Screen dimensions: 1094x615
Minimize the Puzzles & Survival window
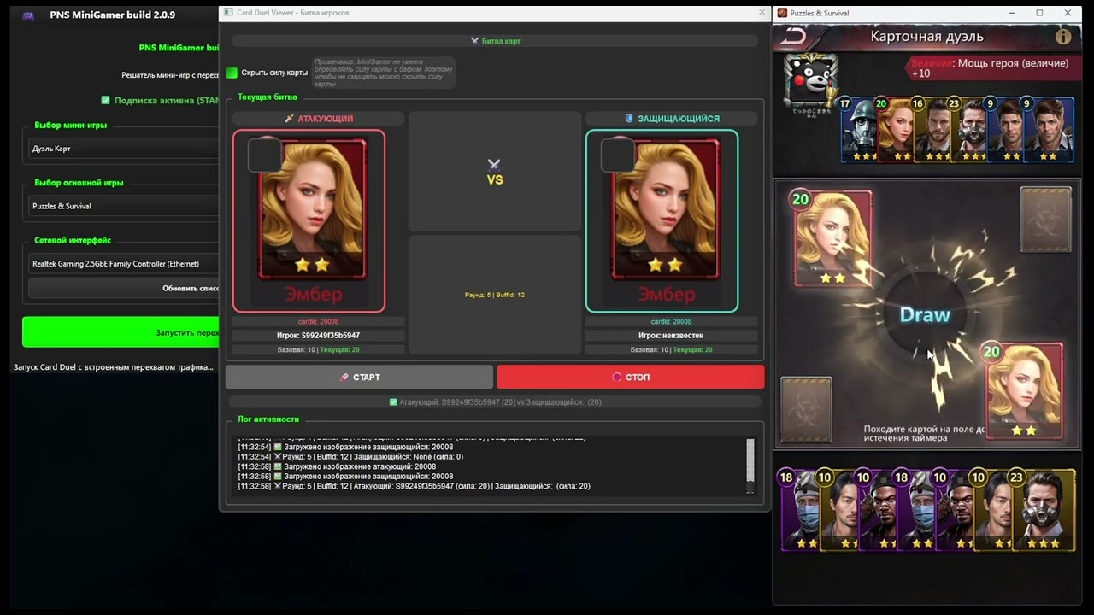(1012, 13)
